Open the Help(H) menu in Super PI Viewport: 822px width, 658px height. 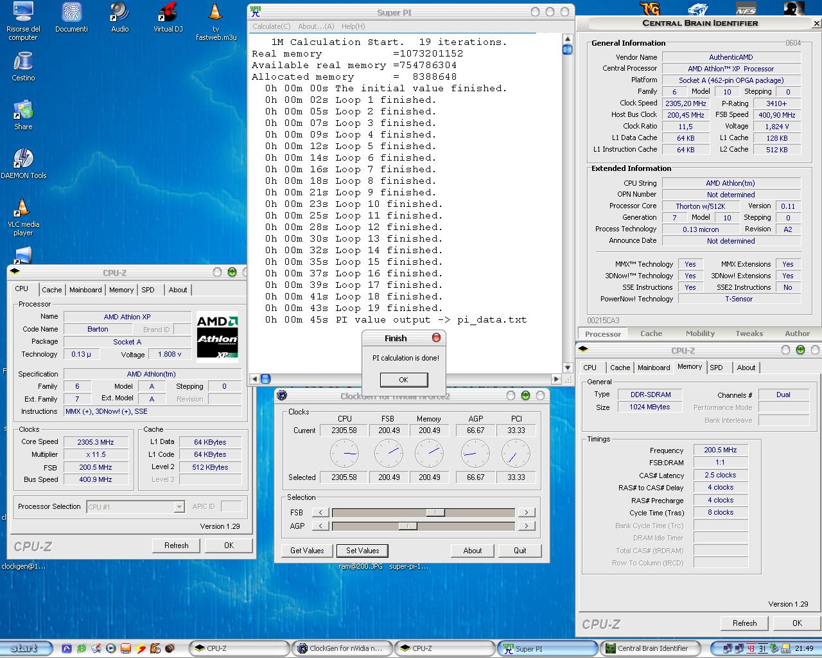pyautogui.click(x=353, y=26)
